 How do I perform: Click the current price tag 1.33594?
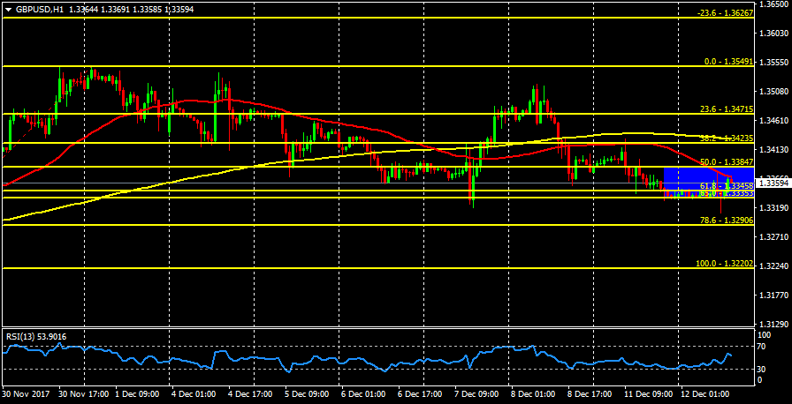point(773,184)
